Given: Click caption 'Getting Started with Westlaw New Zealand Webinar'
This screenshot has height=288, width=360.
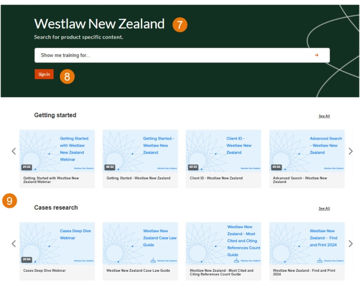Looking at the screenshot, I should (x=51, y=180).
